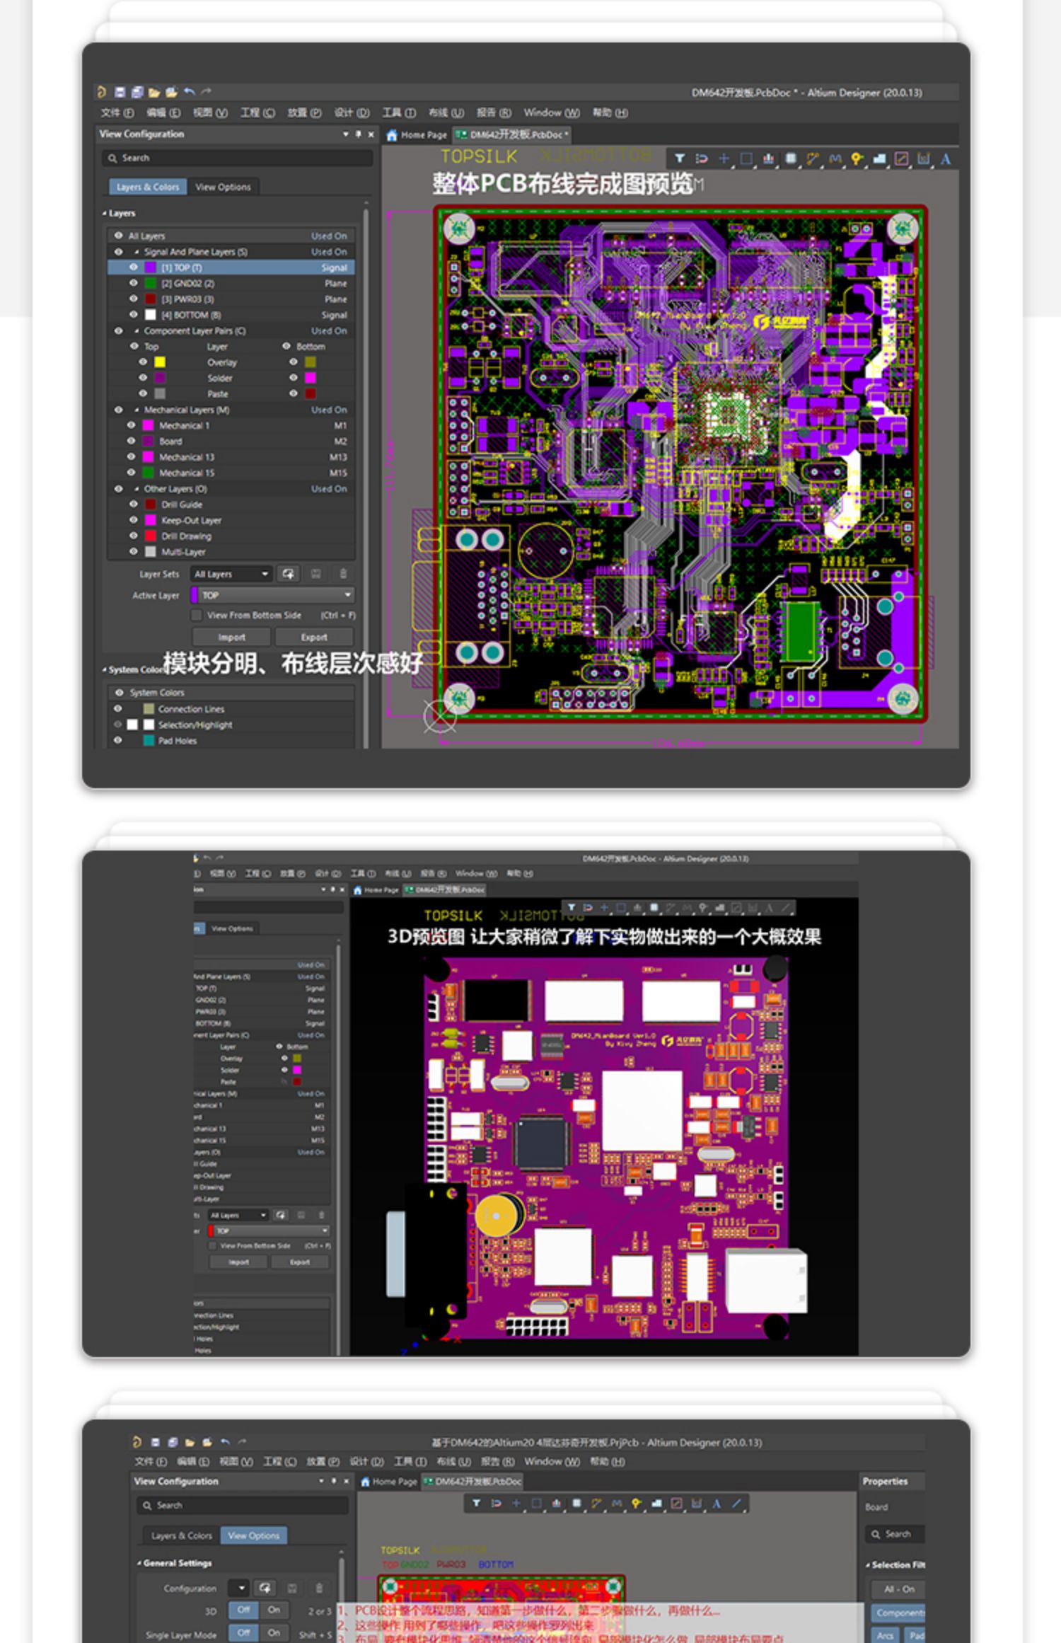This screenshot has width=1061, height=1643.
Task: Click Align objects tool in first window toolbar
Action: click(x=768, y=158)
